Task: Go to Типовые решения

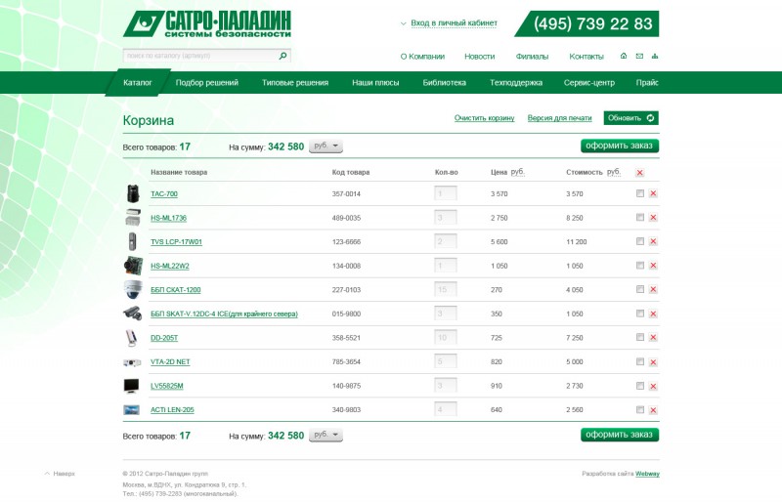Action: click(x=295, y=83)
